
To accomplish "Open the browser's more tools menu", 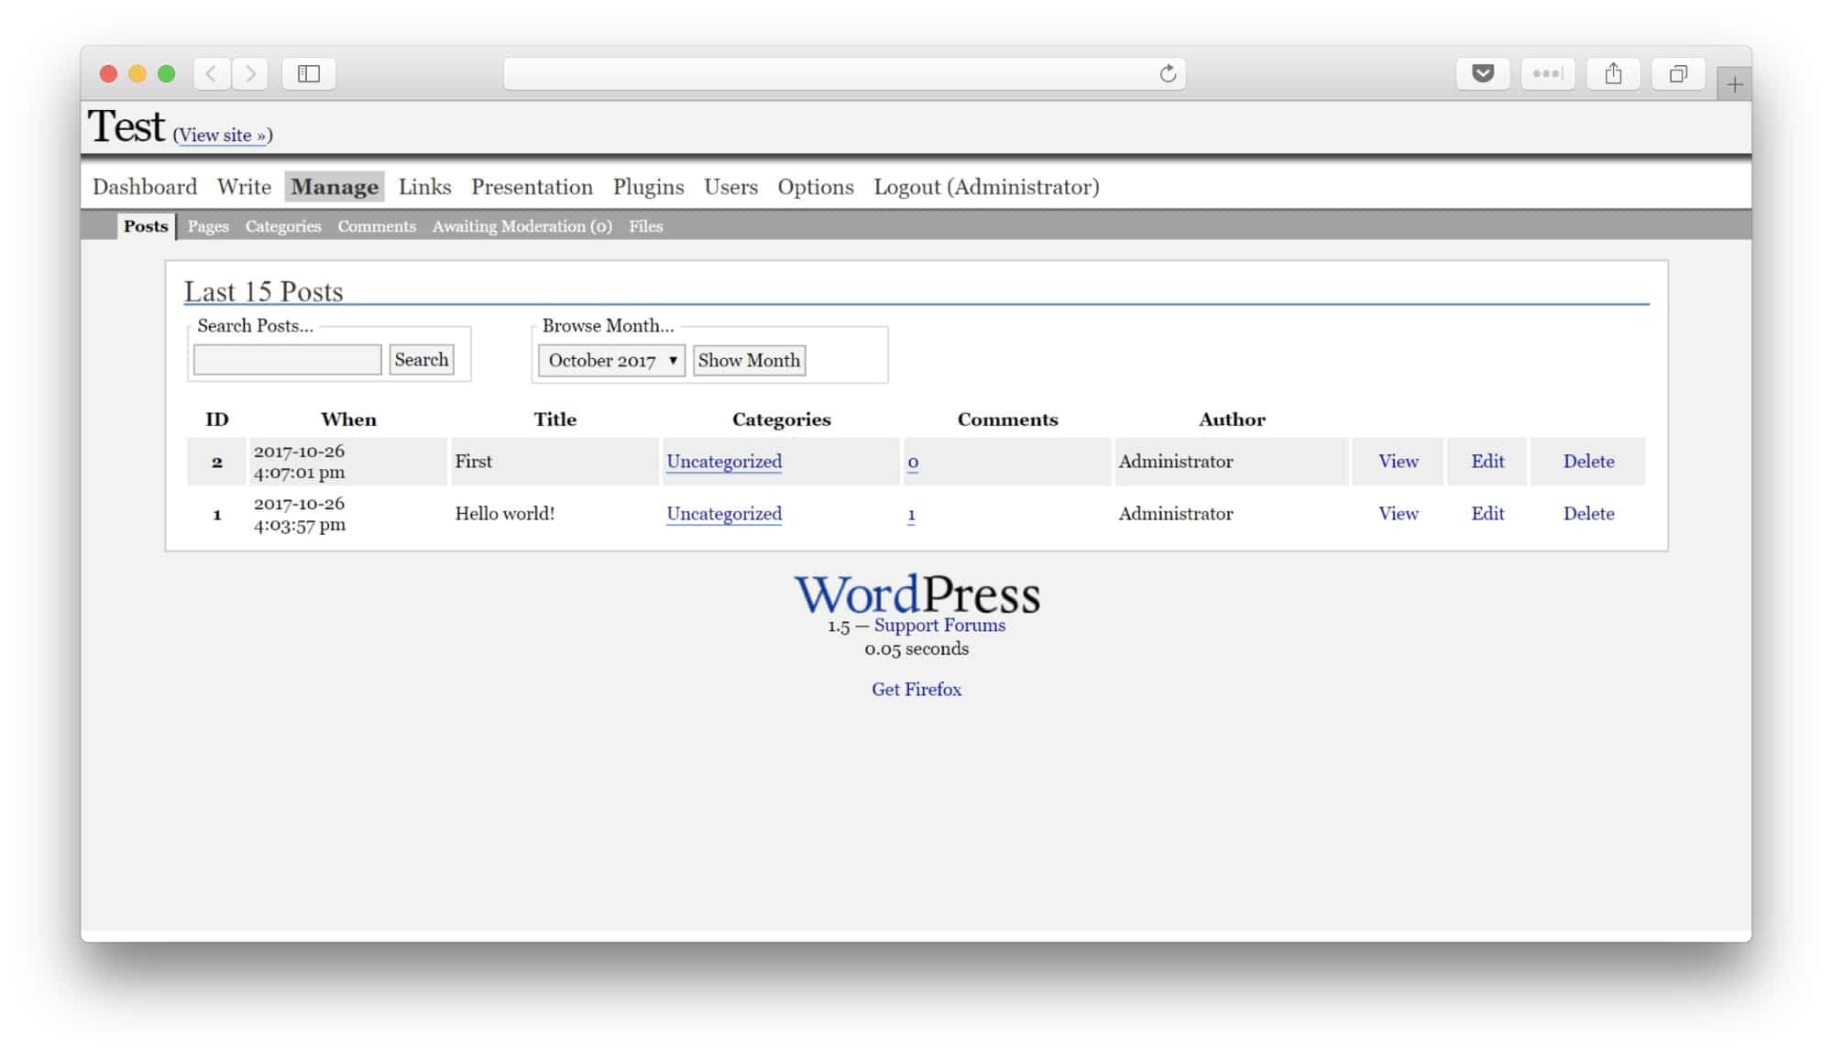I will click(x=1547, y=74).
